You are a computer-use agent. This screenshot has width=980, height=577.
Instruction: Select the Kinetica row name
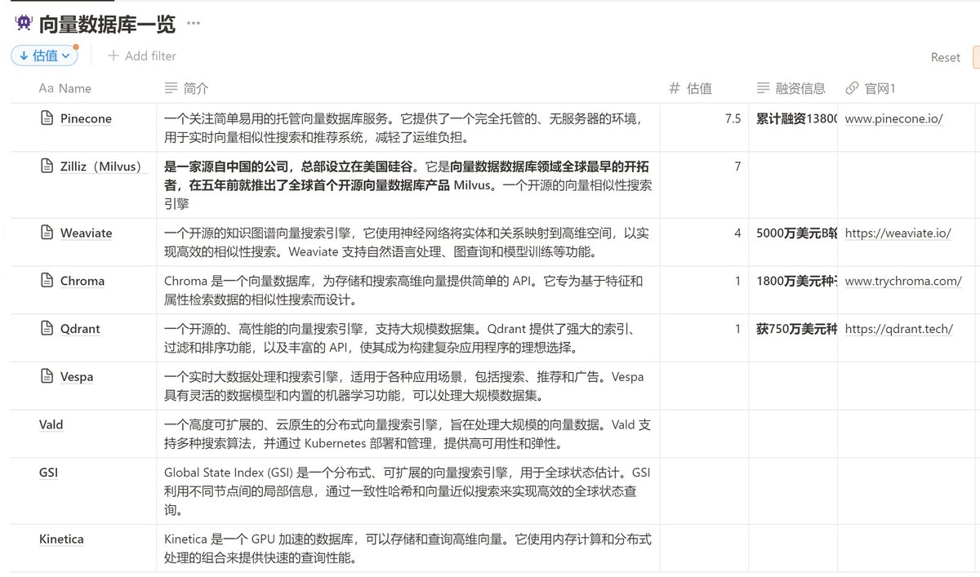coord(61,539)
